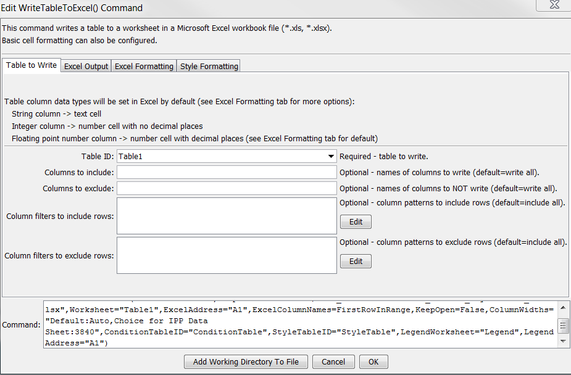This screenshot has height=375, width=571.
Task: Switch to the Excel Output tab
Action: tap(86, 66)
